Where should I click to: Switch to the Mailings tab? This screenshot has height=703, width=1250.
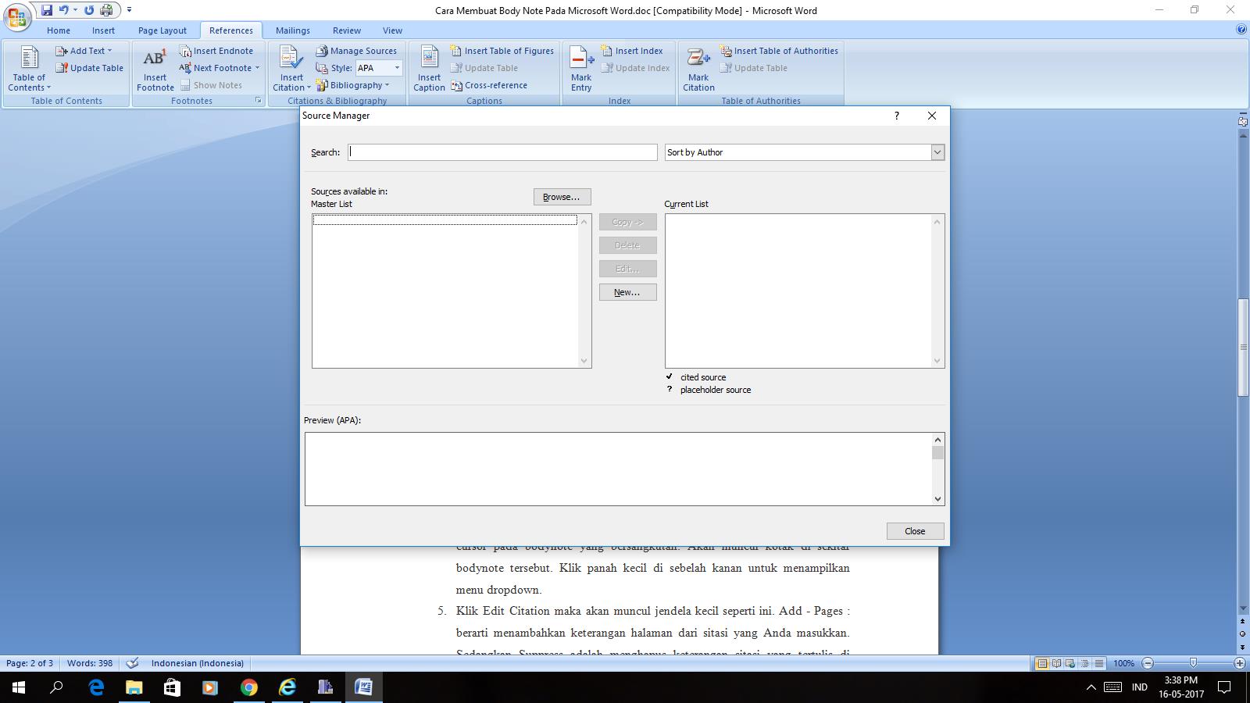click(x=292, y=30)
